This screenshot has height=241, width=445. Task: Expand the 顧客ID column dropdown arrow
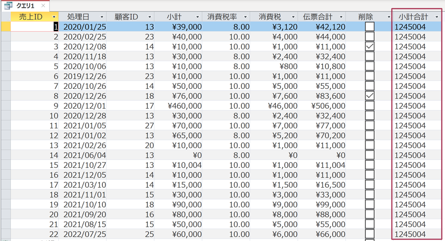click(x=149, y=17)
